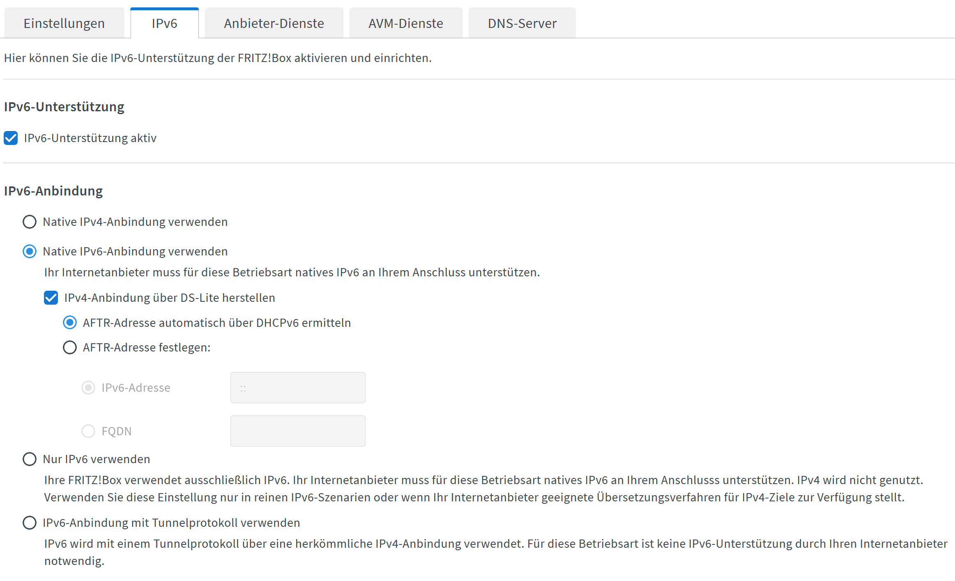Toggle IPv4-Anbindung über DS-Lite herstellen checkbox

click(51, 298)
